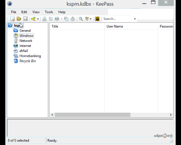This screenshot has width=181, height=145.
Task: Click the horizontal scrollbar thumb
Action: 93,115
